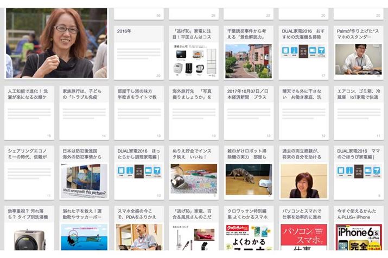The width and height of the screenshot is (388, 258).
Task: Open the card 家族旅行は、子どもの「トラブル免疫
Action: coord(84,113)
